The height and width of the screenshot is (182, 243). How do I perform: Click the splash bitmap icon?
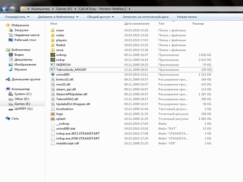[x=53, y=119]
